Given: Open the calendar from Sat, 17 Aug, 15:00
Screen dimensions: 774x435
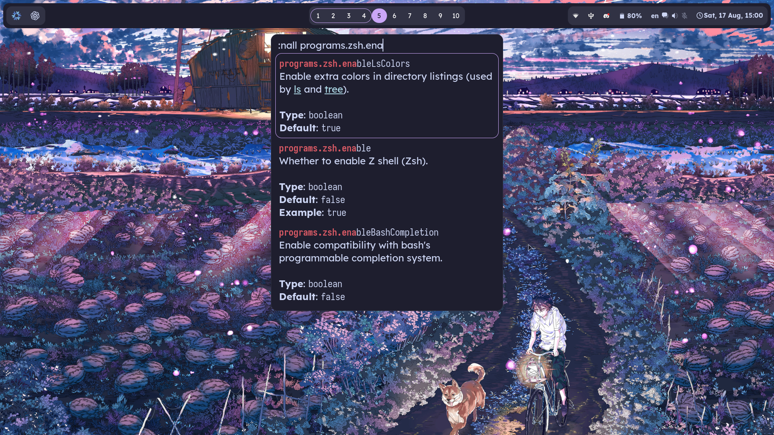Looking at the screenshot, I should (733, 16).
